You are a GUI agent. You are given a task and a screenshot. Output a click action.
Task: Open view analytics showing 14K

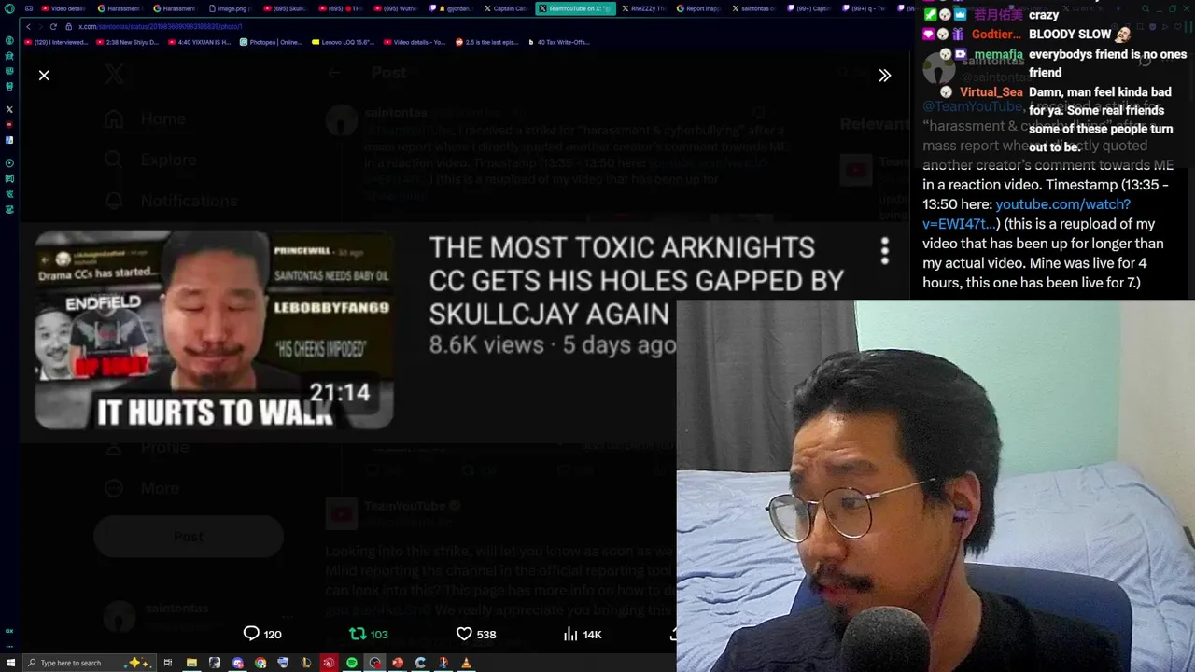click(583, 634)
